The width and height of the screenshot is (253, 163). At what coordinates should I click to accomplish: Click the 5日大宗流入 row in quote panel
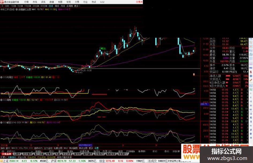(x=229, y=86)
